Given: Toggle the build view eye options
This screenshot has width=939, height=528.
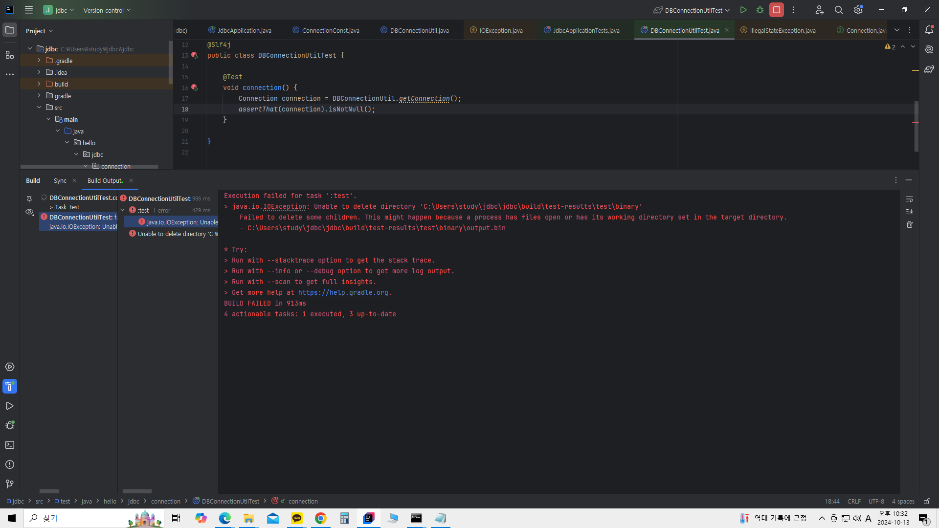Looking at the screenshot, I should point(29,212).
